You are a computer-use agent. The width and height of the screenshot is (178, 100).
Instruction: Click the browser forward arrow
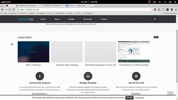click(6, 9)
